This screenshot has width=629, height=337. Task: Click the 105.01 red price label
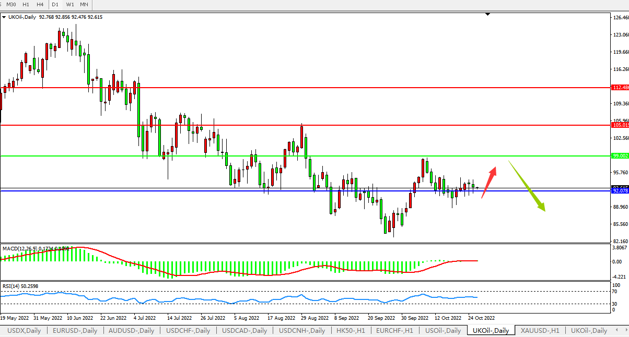pyautogui.click(x=619, y=125)
